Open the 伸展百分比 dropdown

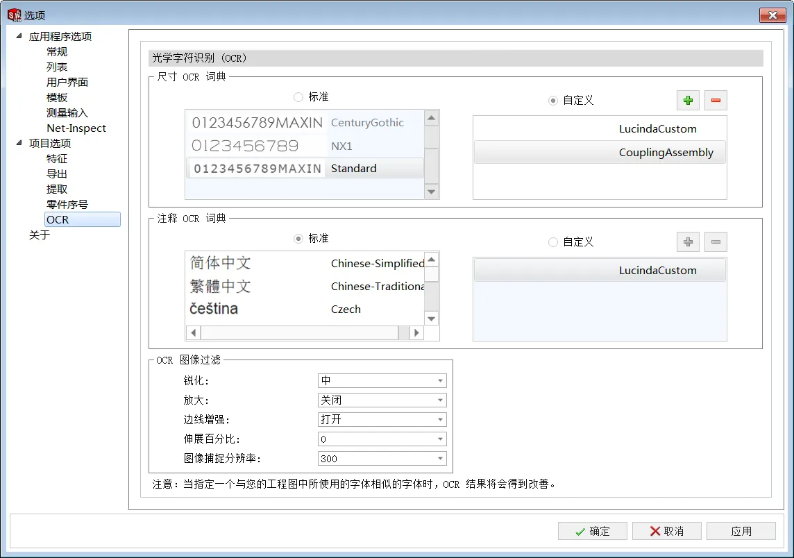(382, 439)
